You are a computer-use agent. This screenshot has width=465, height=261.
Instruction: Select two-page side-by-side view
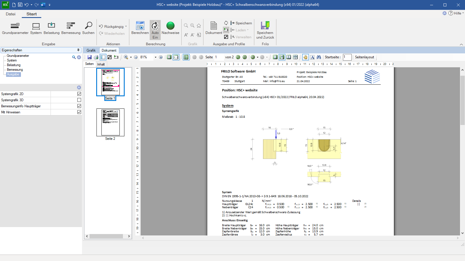[289, 57]
